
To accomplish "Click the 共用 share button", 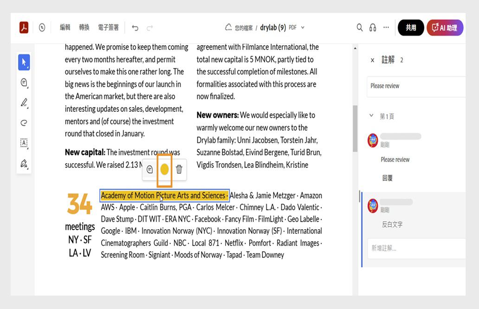I will (411, 28).
